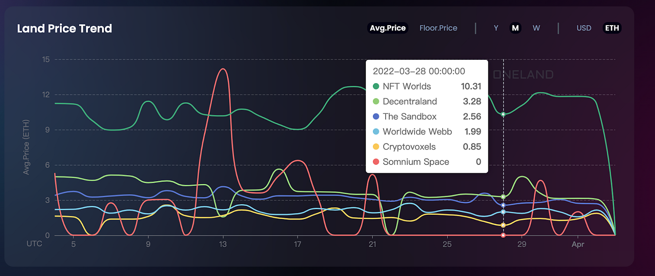Click the Worldwide Webb cyan legend dot
The image size is (655, 276).
coord(376,132)
